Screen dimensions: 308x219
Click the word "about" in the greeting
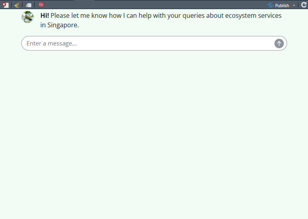(214, 16)
